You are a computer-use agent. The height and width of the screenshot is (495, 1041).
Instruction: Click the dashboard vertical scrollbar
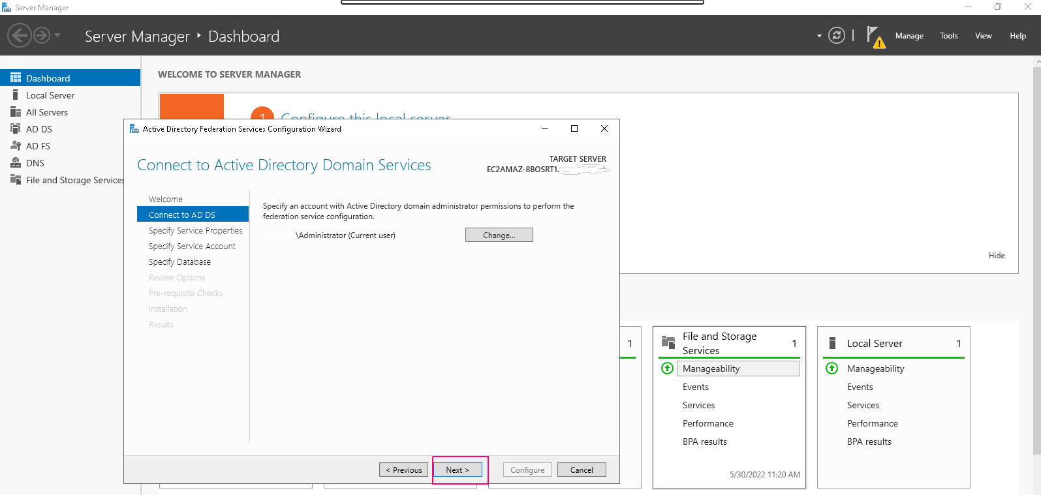coord(1037,261)
